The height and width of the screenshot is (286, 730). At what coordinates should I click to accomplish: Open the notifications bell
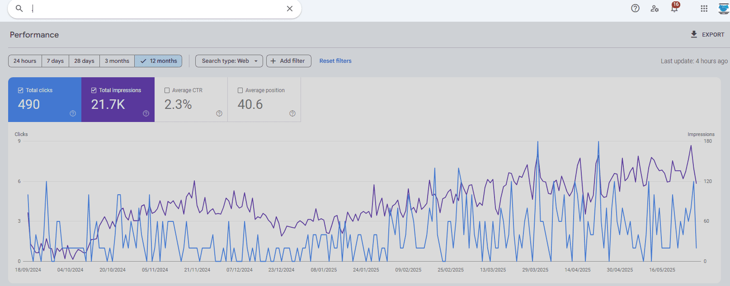pyautogui.click(x=674, y=9)
